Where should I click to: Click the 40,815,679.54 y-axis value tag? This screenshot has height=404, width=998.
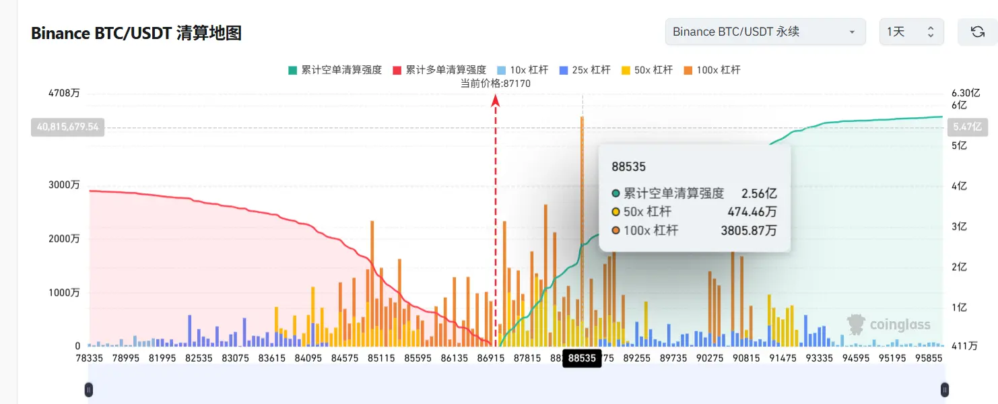click(x=67, y=127)
